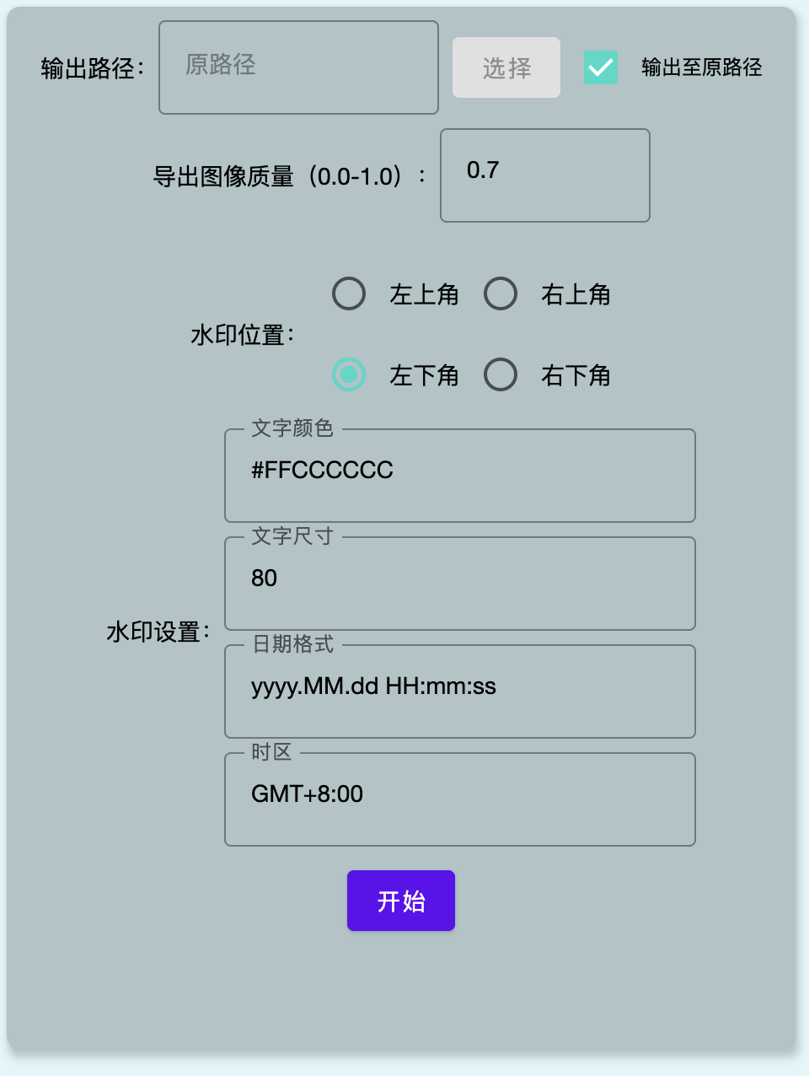Click the 左上角 label text

tap(424, 294)
